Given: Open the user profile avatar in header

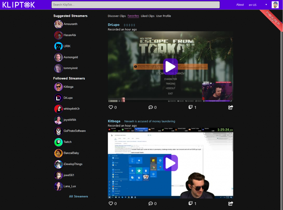Looking at the screenshot, I should (x=275, y=5).
